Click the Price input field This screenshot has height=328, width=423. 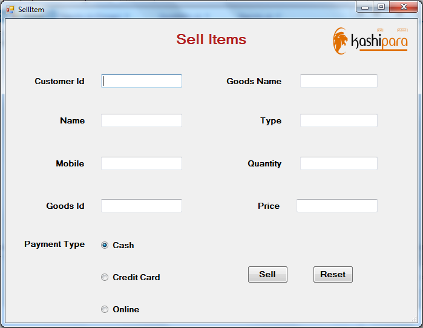337,206
